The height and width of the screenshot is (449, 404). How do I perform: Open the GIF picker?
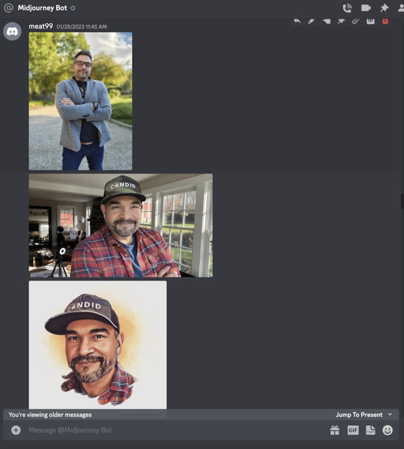(x=353, y=430)
